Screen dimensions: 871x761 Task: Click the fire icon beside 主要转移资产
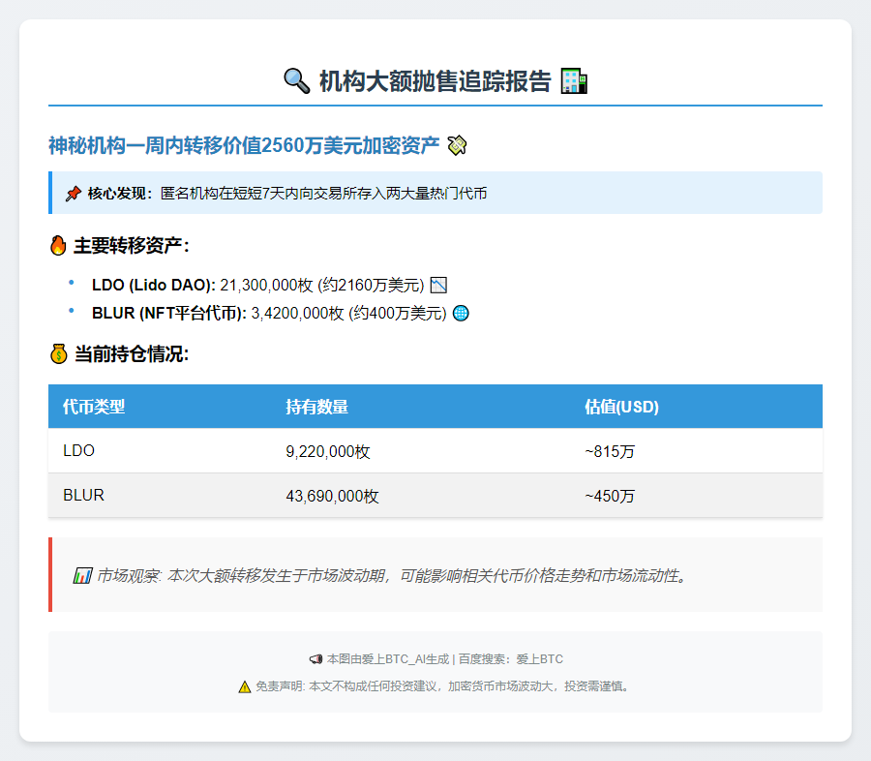58,245
